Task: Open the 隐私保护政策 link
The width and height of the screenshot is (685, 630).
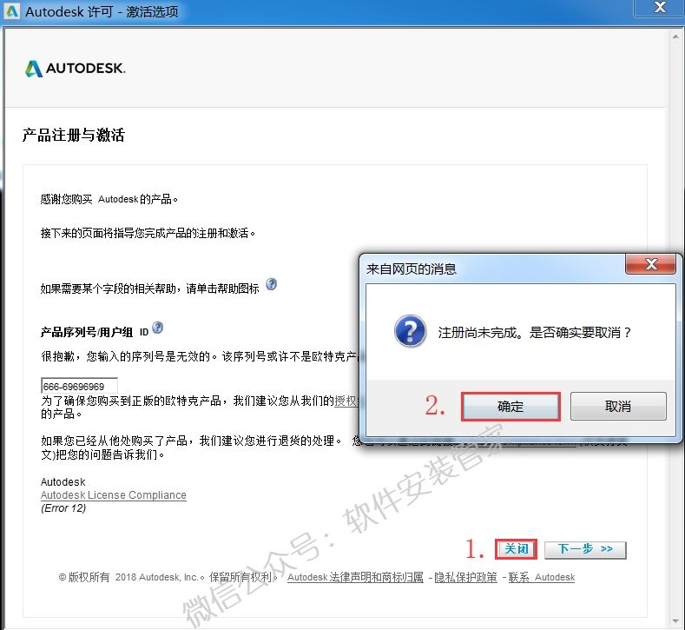Action: pos(465,578)
